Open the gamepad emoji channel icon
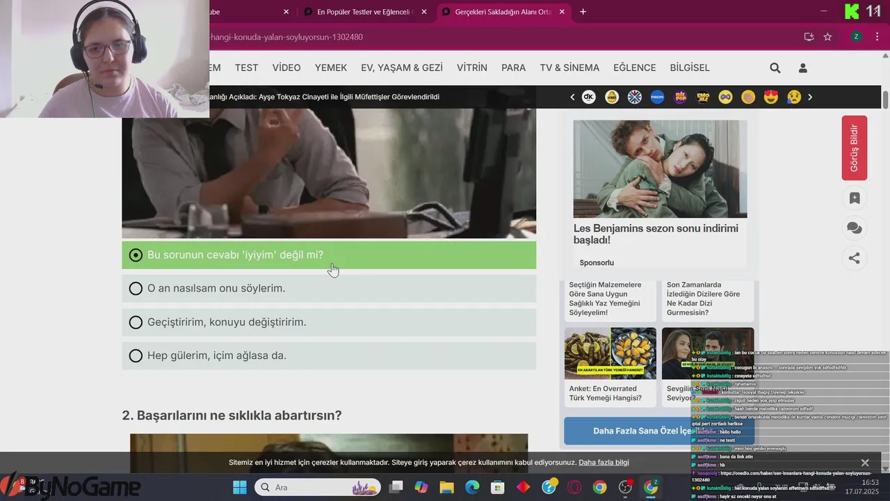This screenshot has height=501, width=890. [x=725, y=97]
